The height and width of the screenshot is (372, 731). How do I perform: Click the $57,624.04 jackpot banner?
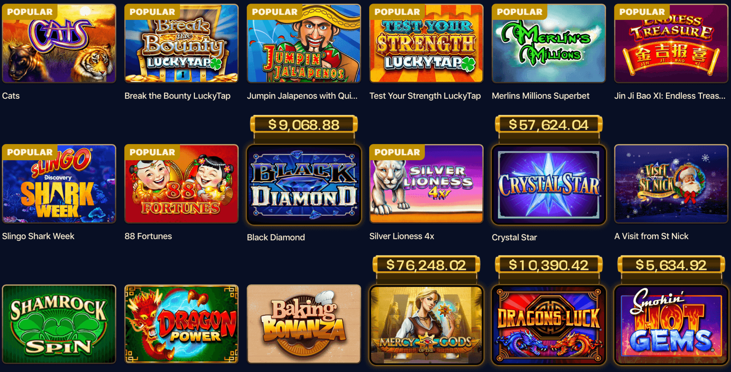[549, 125]
